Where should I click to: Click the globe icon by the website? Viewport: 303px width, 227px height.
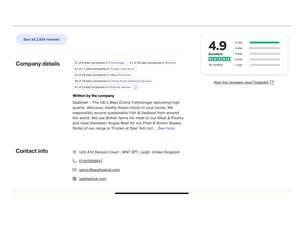coord(74,179)
